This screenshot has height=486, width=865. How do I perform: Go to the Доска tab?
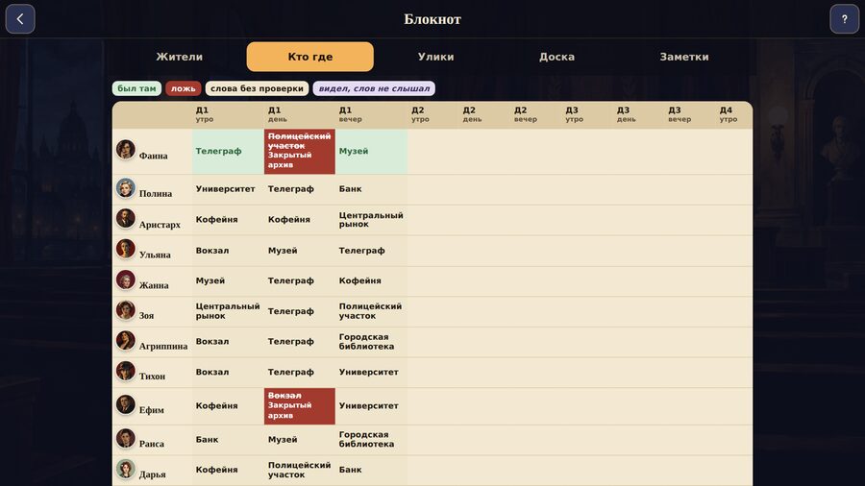[x=556, y=57]
